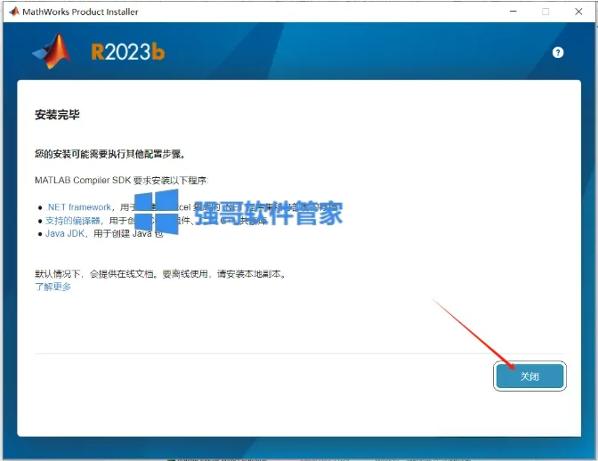Open the 支持的编译器 link

73,221
